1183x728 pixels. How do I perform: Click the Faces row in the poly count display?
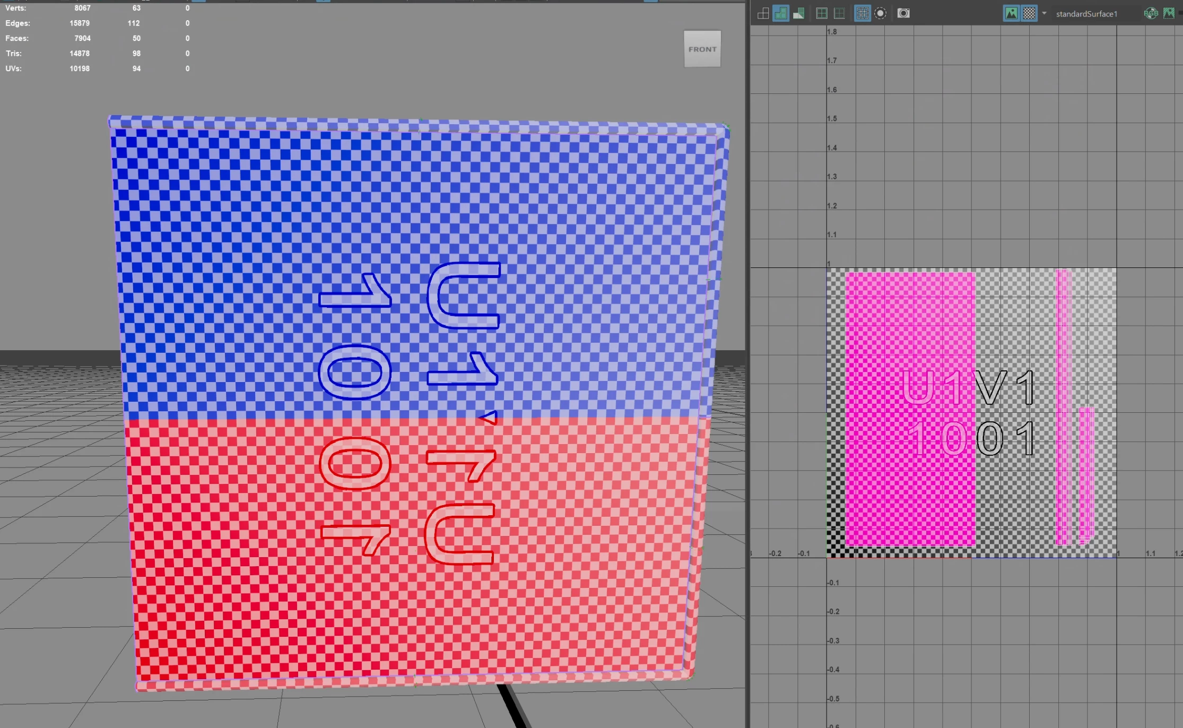click(x=17, y=38)
